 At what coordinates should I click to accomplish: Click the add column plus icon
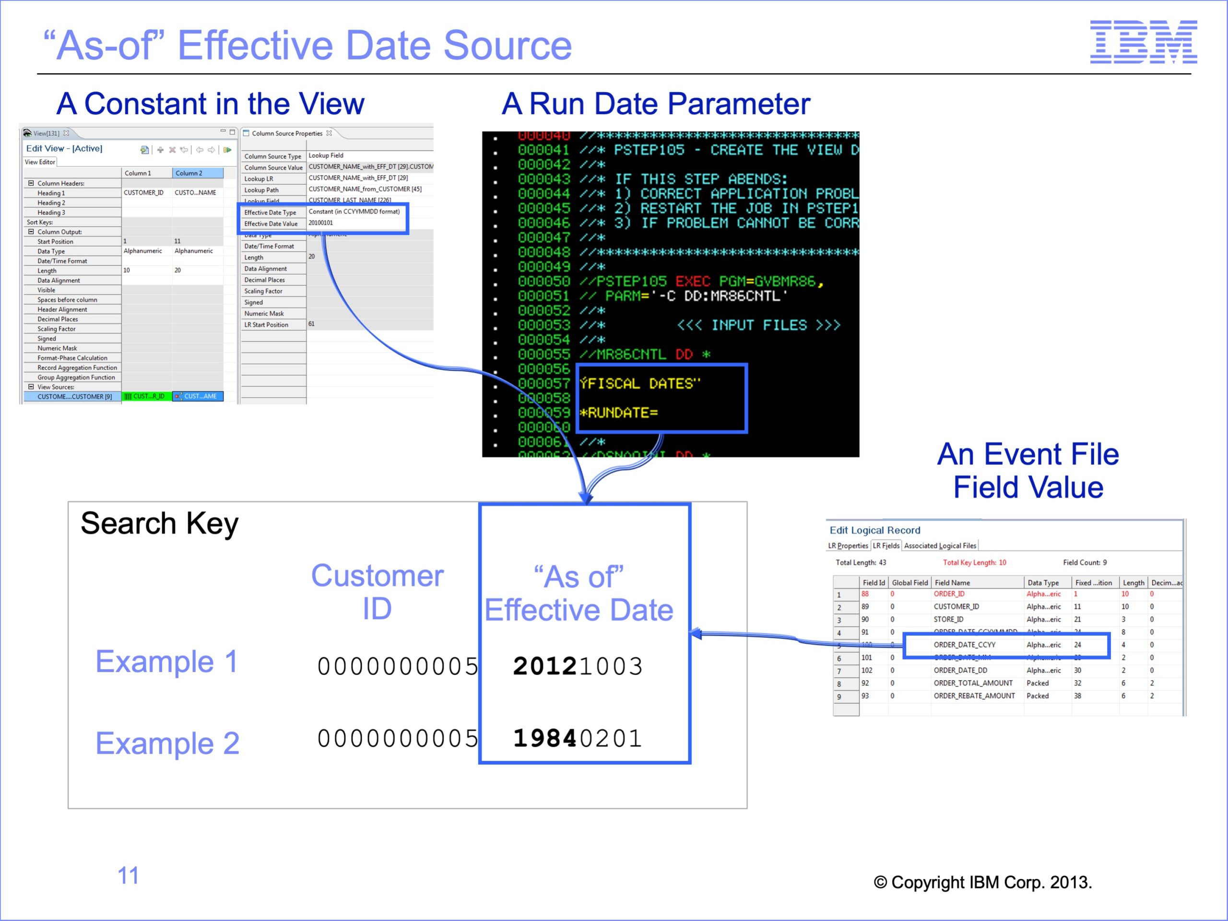(x=160, y=150)
